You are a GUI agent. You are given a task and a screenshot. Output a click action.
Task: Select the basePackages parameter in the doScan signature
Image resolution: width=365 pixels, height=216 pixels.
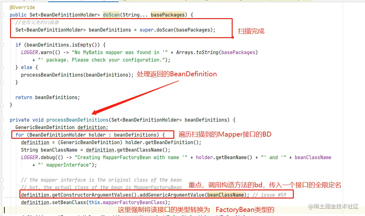[x=167, y=15]
